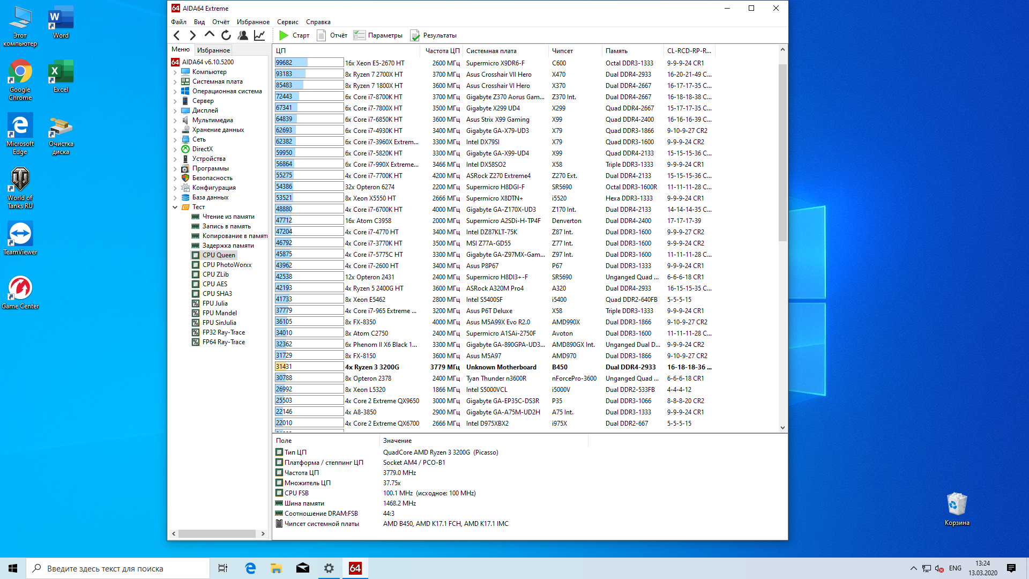Open Результаты toolbar button
This screenshot has height=579, width=1029.
pos(434,35)
